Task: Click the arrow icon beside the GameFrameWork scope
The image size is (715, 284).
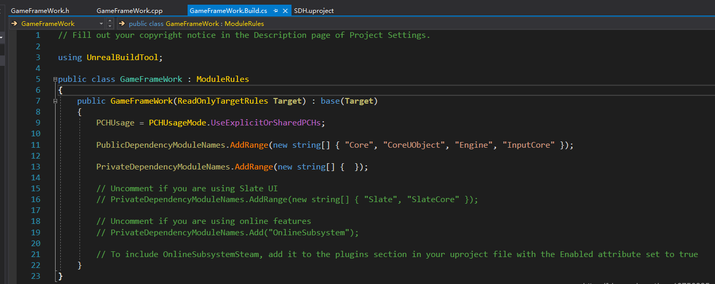Action: [x=15, y=23]
